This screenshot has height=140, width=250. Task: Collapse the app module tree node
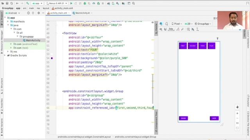pyautogui.click(x=5, y=17)
